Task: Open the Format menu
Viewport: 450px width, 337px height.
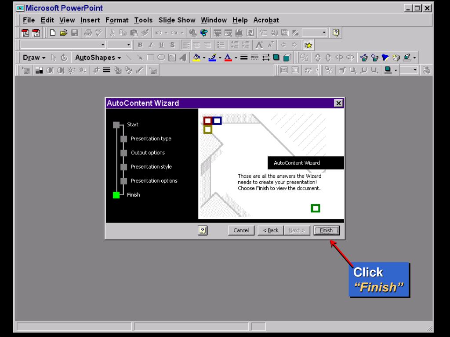Action: click(x=117, y=20)
